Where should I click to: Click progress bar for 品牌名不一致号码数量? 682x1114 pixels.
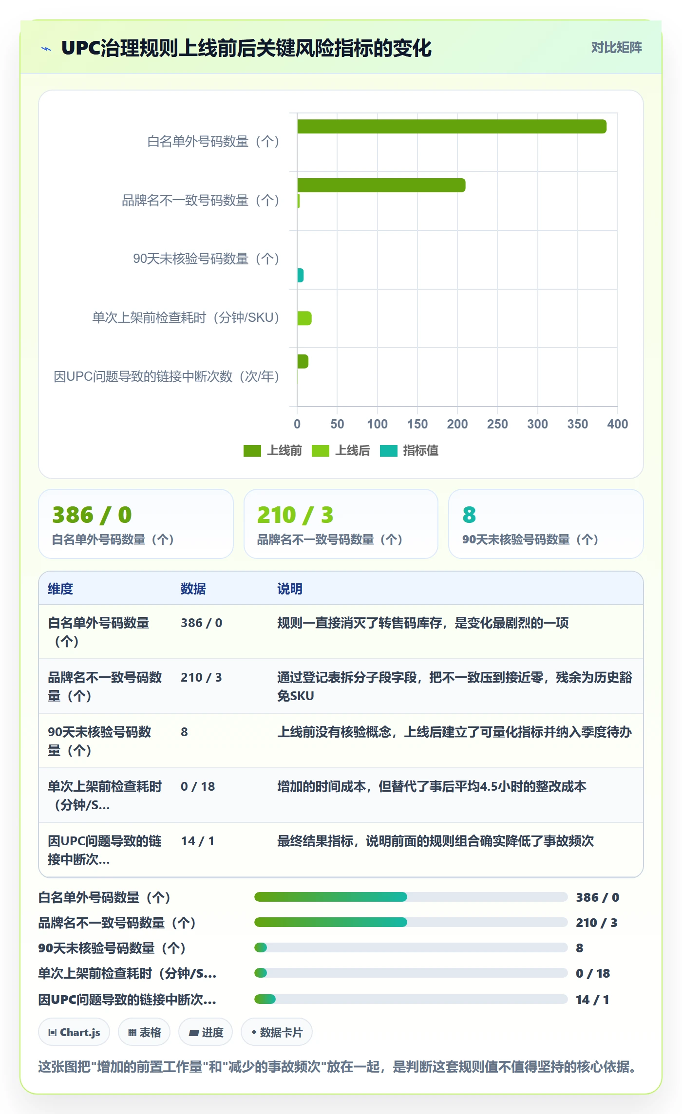point(411,922)
